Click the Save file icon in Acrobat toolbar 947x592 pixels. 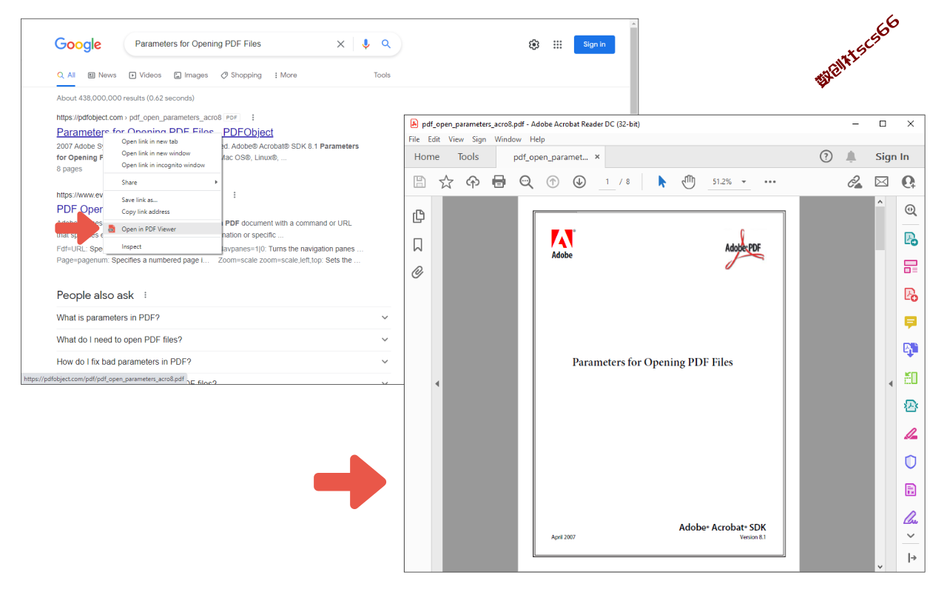click(x=419, y=181)
